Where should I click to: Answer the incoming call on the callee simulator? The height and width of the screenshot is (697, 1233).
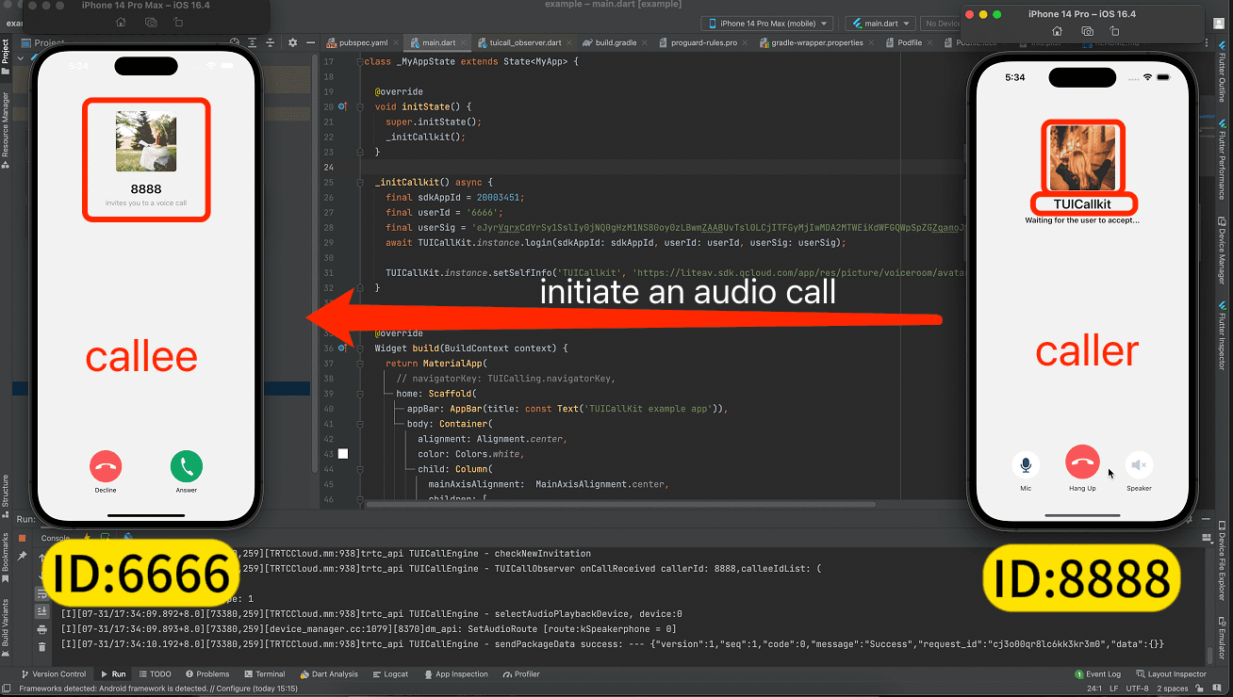coord(186,465)
